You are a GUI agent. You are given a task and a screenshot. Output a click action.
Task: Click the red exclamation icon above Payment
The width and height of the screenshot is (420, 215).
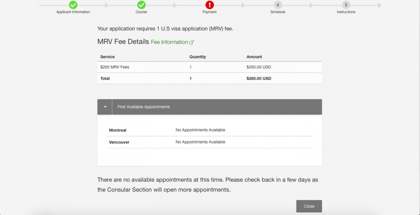(210, 5)
